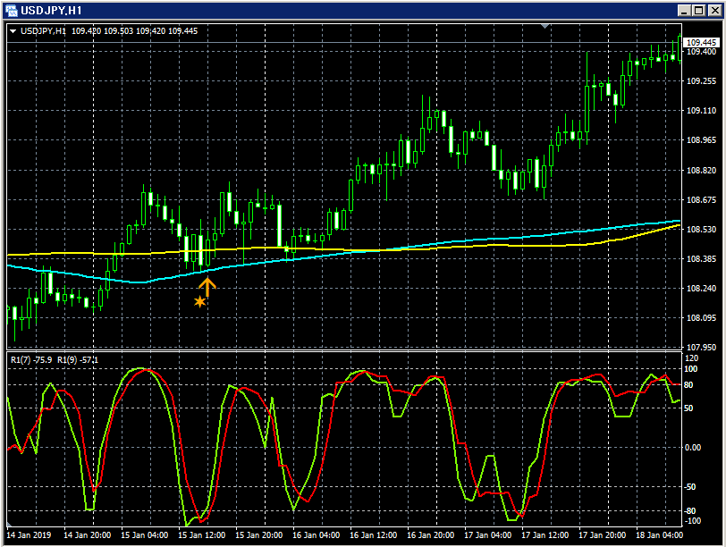Viewport: 726px width, 547px height.
Task: Click the chart icon in the title bar
Action: [12, 12]
